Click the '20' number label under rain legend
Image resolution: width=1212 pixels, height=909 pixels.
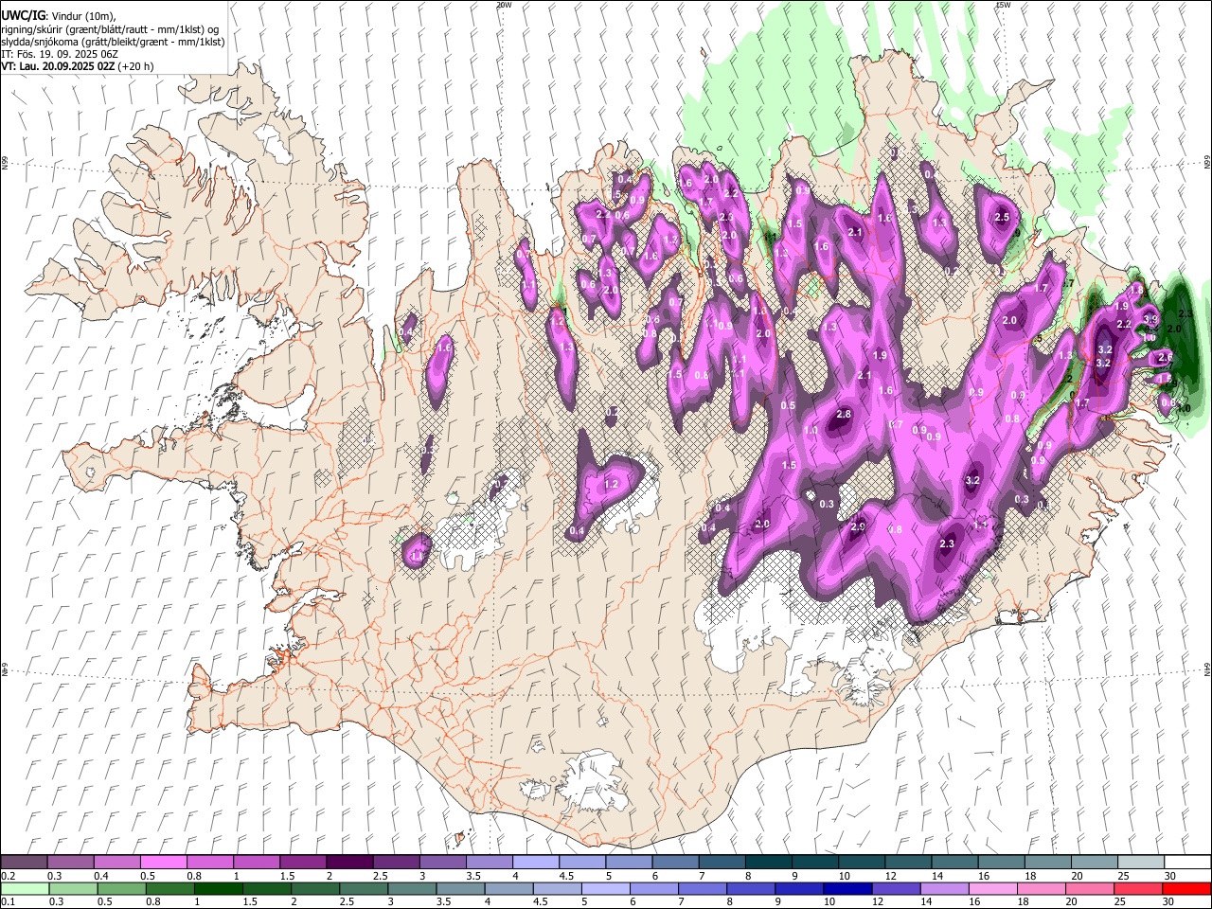point(1071,901)
